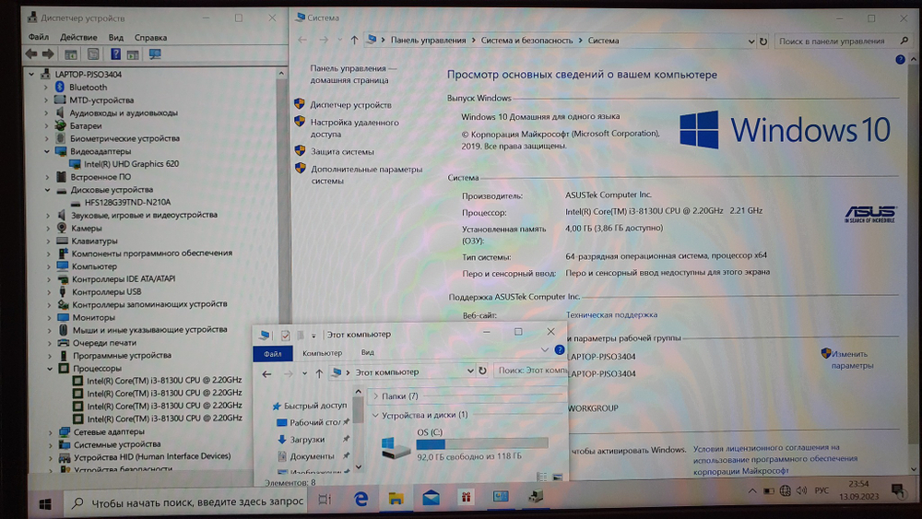Expand the Папки (7) group
922x519 pixels.
tap(375, 396)
